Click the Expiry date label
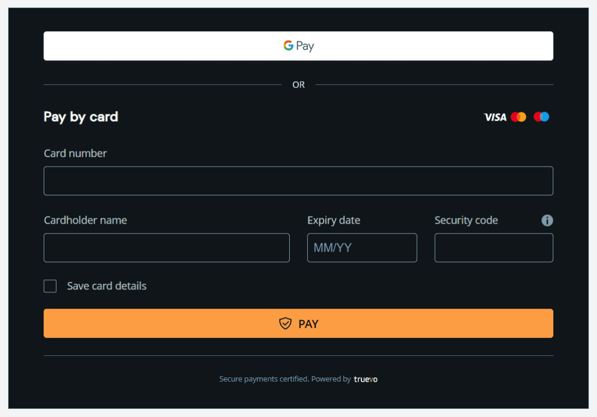The height and width of the screenshot is (417, 597). pyautogui.click(x=333, y=220)
